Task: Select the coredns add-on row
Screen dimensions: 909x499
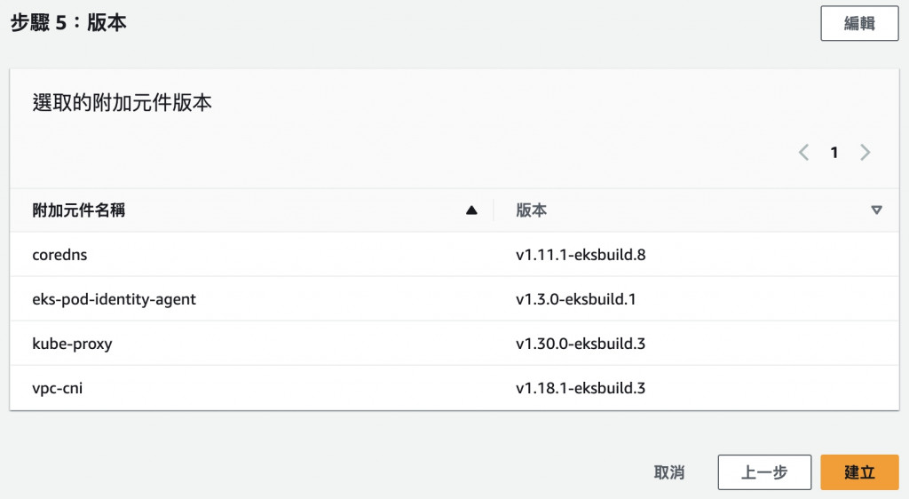Action: coord(59,255)
